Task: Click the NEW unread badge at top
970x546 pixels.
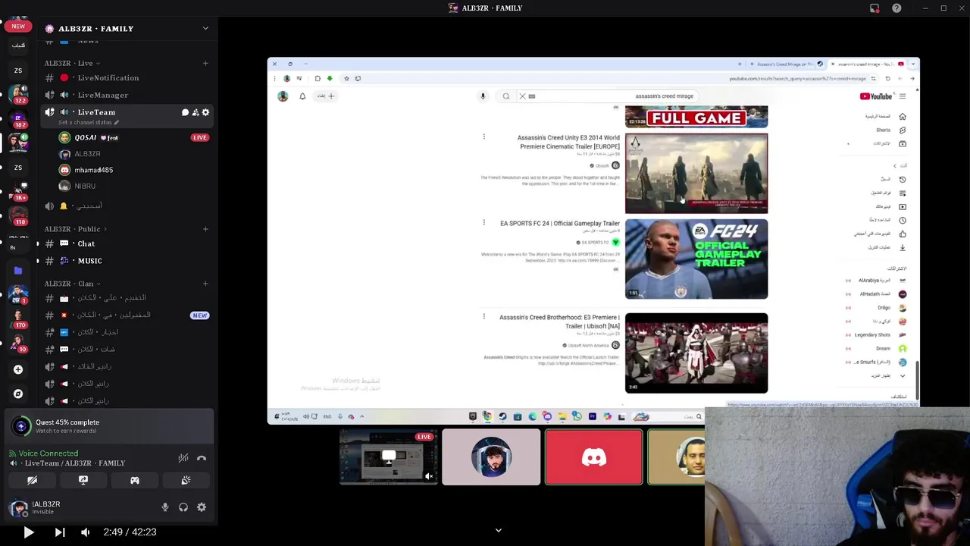Action: coord(18,26)
